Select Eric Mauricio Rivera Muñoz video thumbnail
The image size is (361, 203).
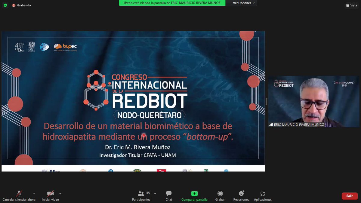coord(314,101)
